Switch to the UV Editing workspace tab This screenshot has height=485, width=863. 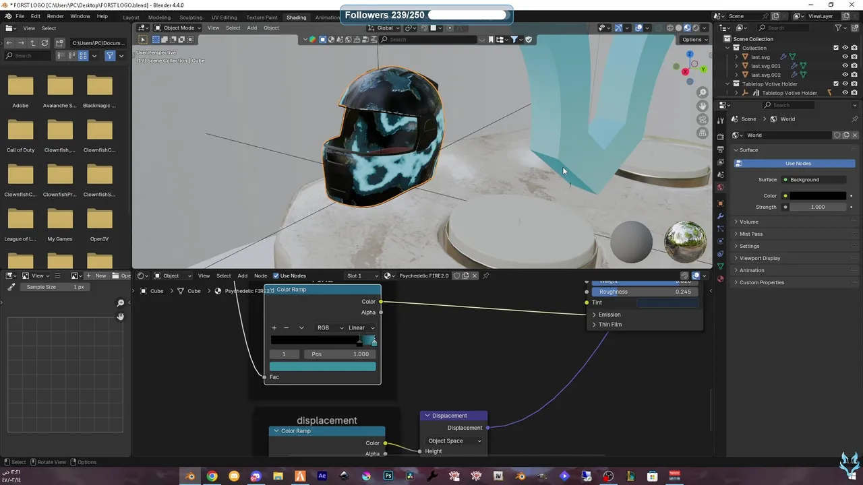pyautogui.click(x=224, y=17)
